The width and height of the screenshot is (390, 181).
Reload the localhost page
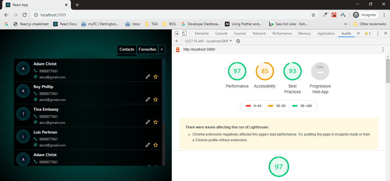(x=25, y=15)
